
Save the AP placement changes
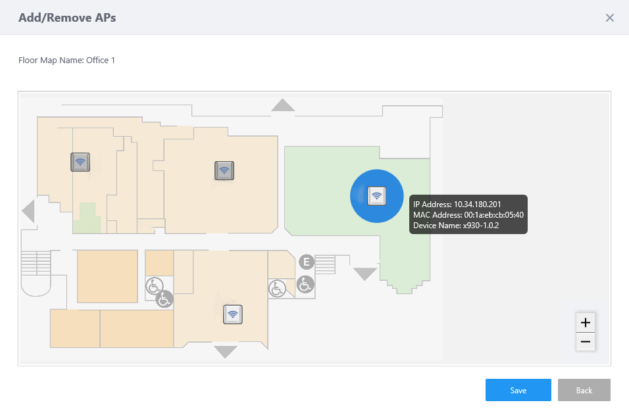518,390
